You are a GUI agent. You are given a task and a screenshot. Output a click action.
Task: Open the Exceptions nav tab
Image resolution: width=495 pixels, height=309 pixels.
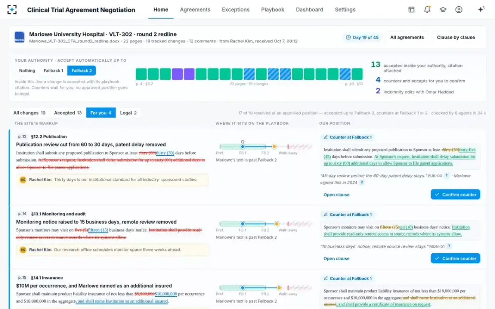(x=236, y=9)
